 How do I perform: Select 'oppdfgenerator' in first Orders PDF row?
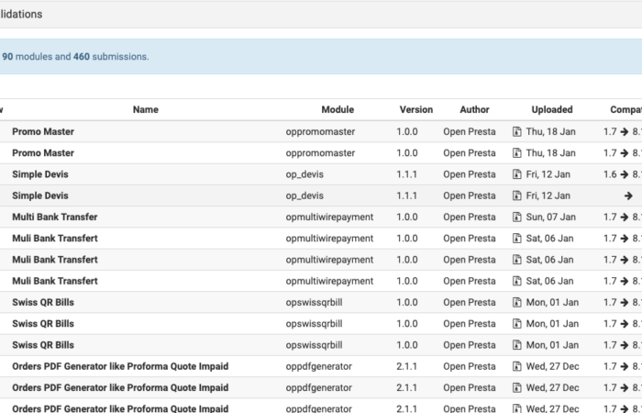click(318, 366)
